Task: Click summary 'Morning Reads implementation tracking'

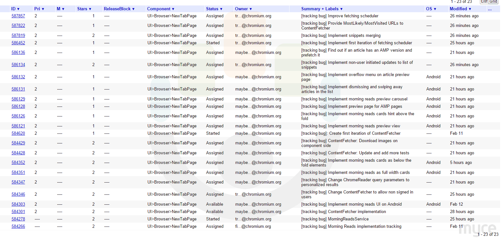Action: click(364, 227)
